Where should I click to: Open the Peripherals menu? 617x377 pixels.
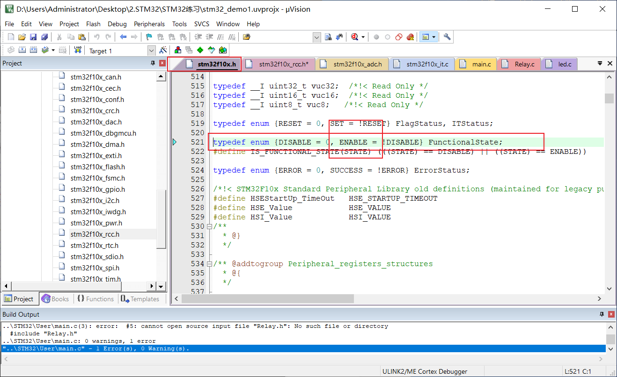pyautogui.click(x=149, y=24)
